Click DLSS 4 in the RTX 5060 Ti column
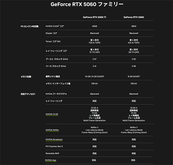This screenshot has width=173, height=165. (95, 108)
